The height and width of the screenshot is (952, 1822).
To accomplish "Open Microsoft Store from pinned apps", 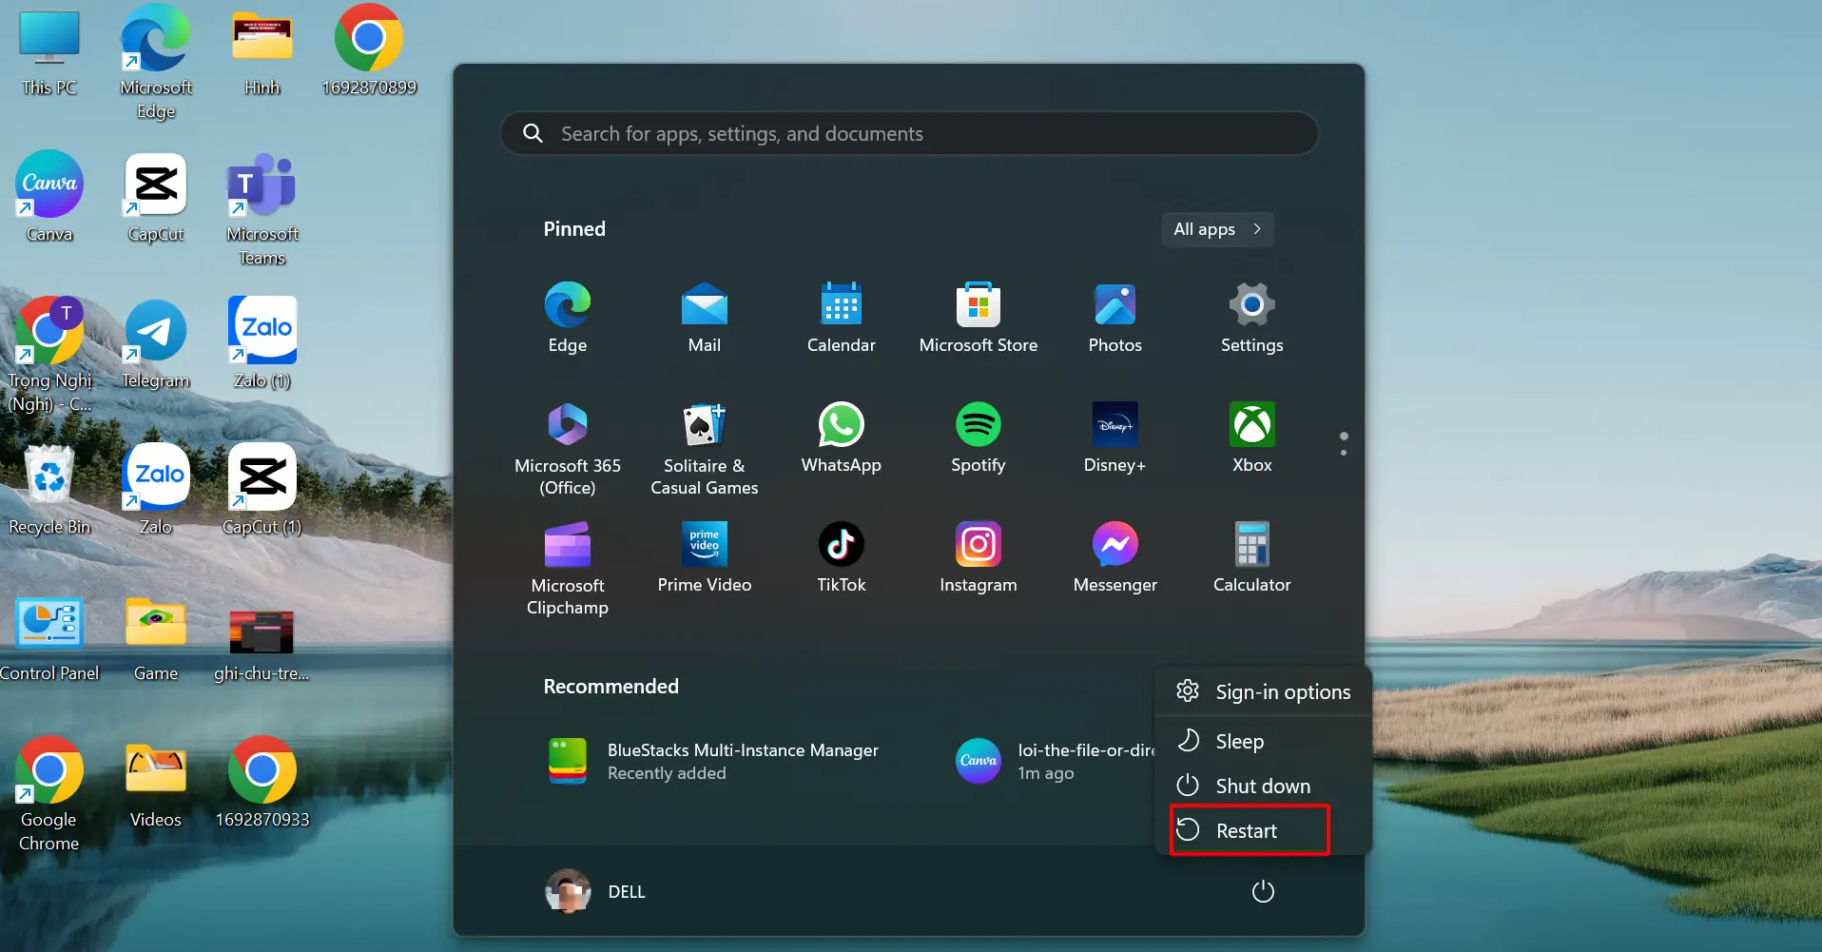I will (x=979, y=318).
